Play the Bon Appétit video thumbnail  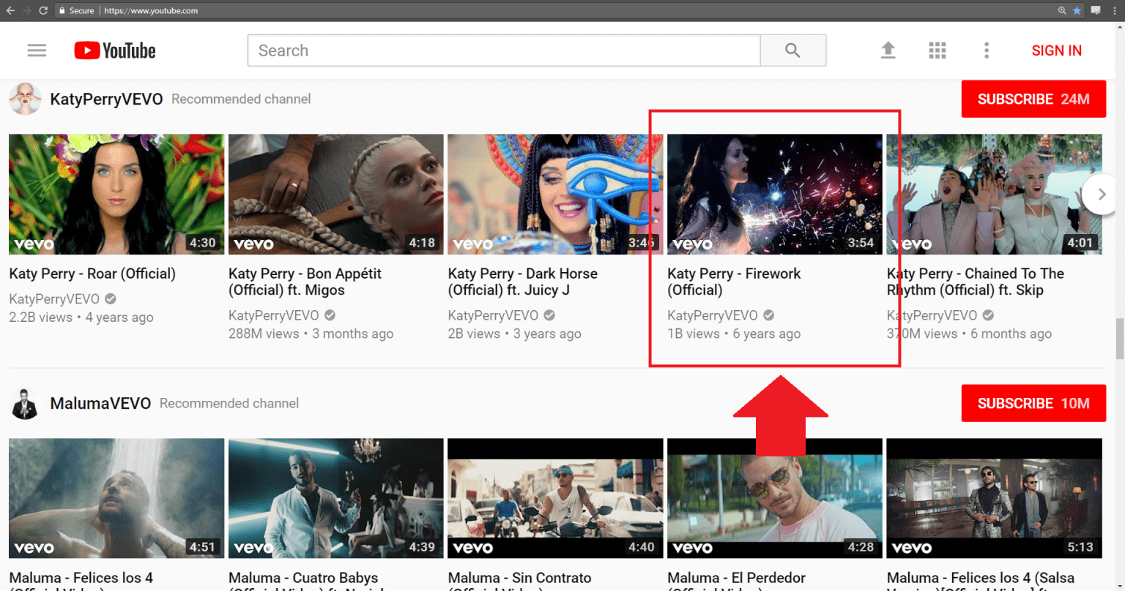(336, 194)
